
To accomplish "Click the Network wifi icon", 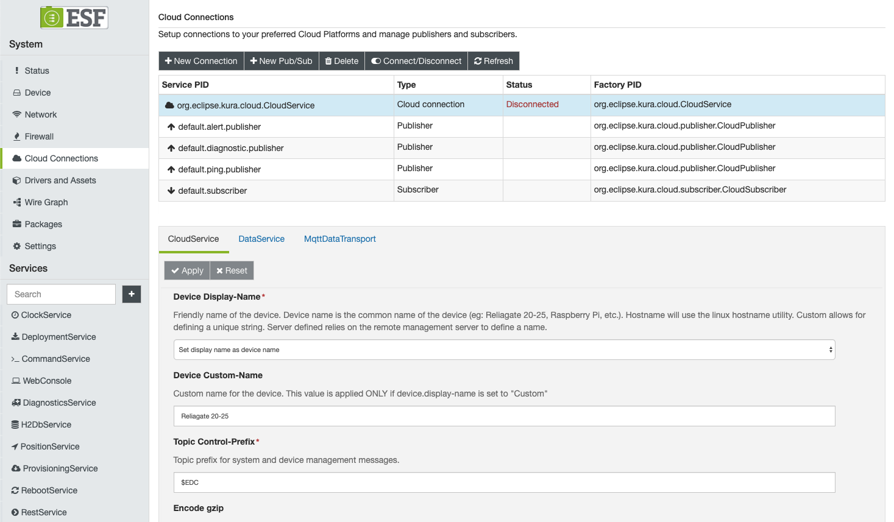I will click(x=17, y=115).
